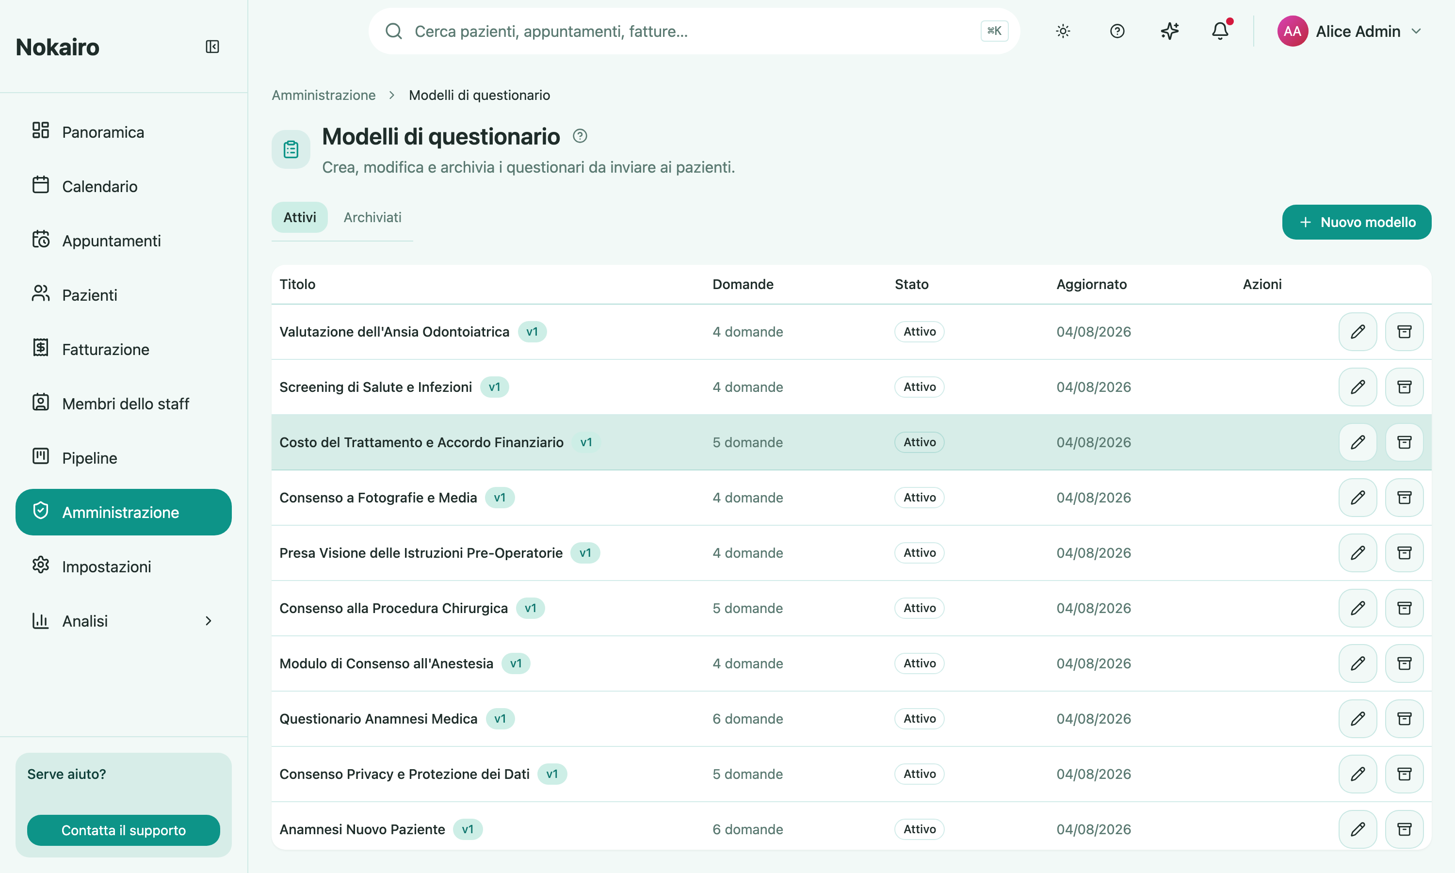
Task: Open Membri dello staff in sidebar
Action: click(x=124, y=403)
